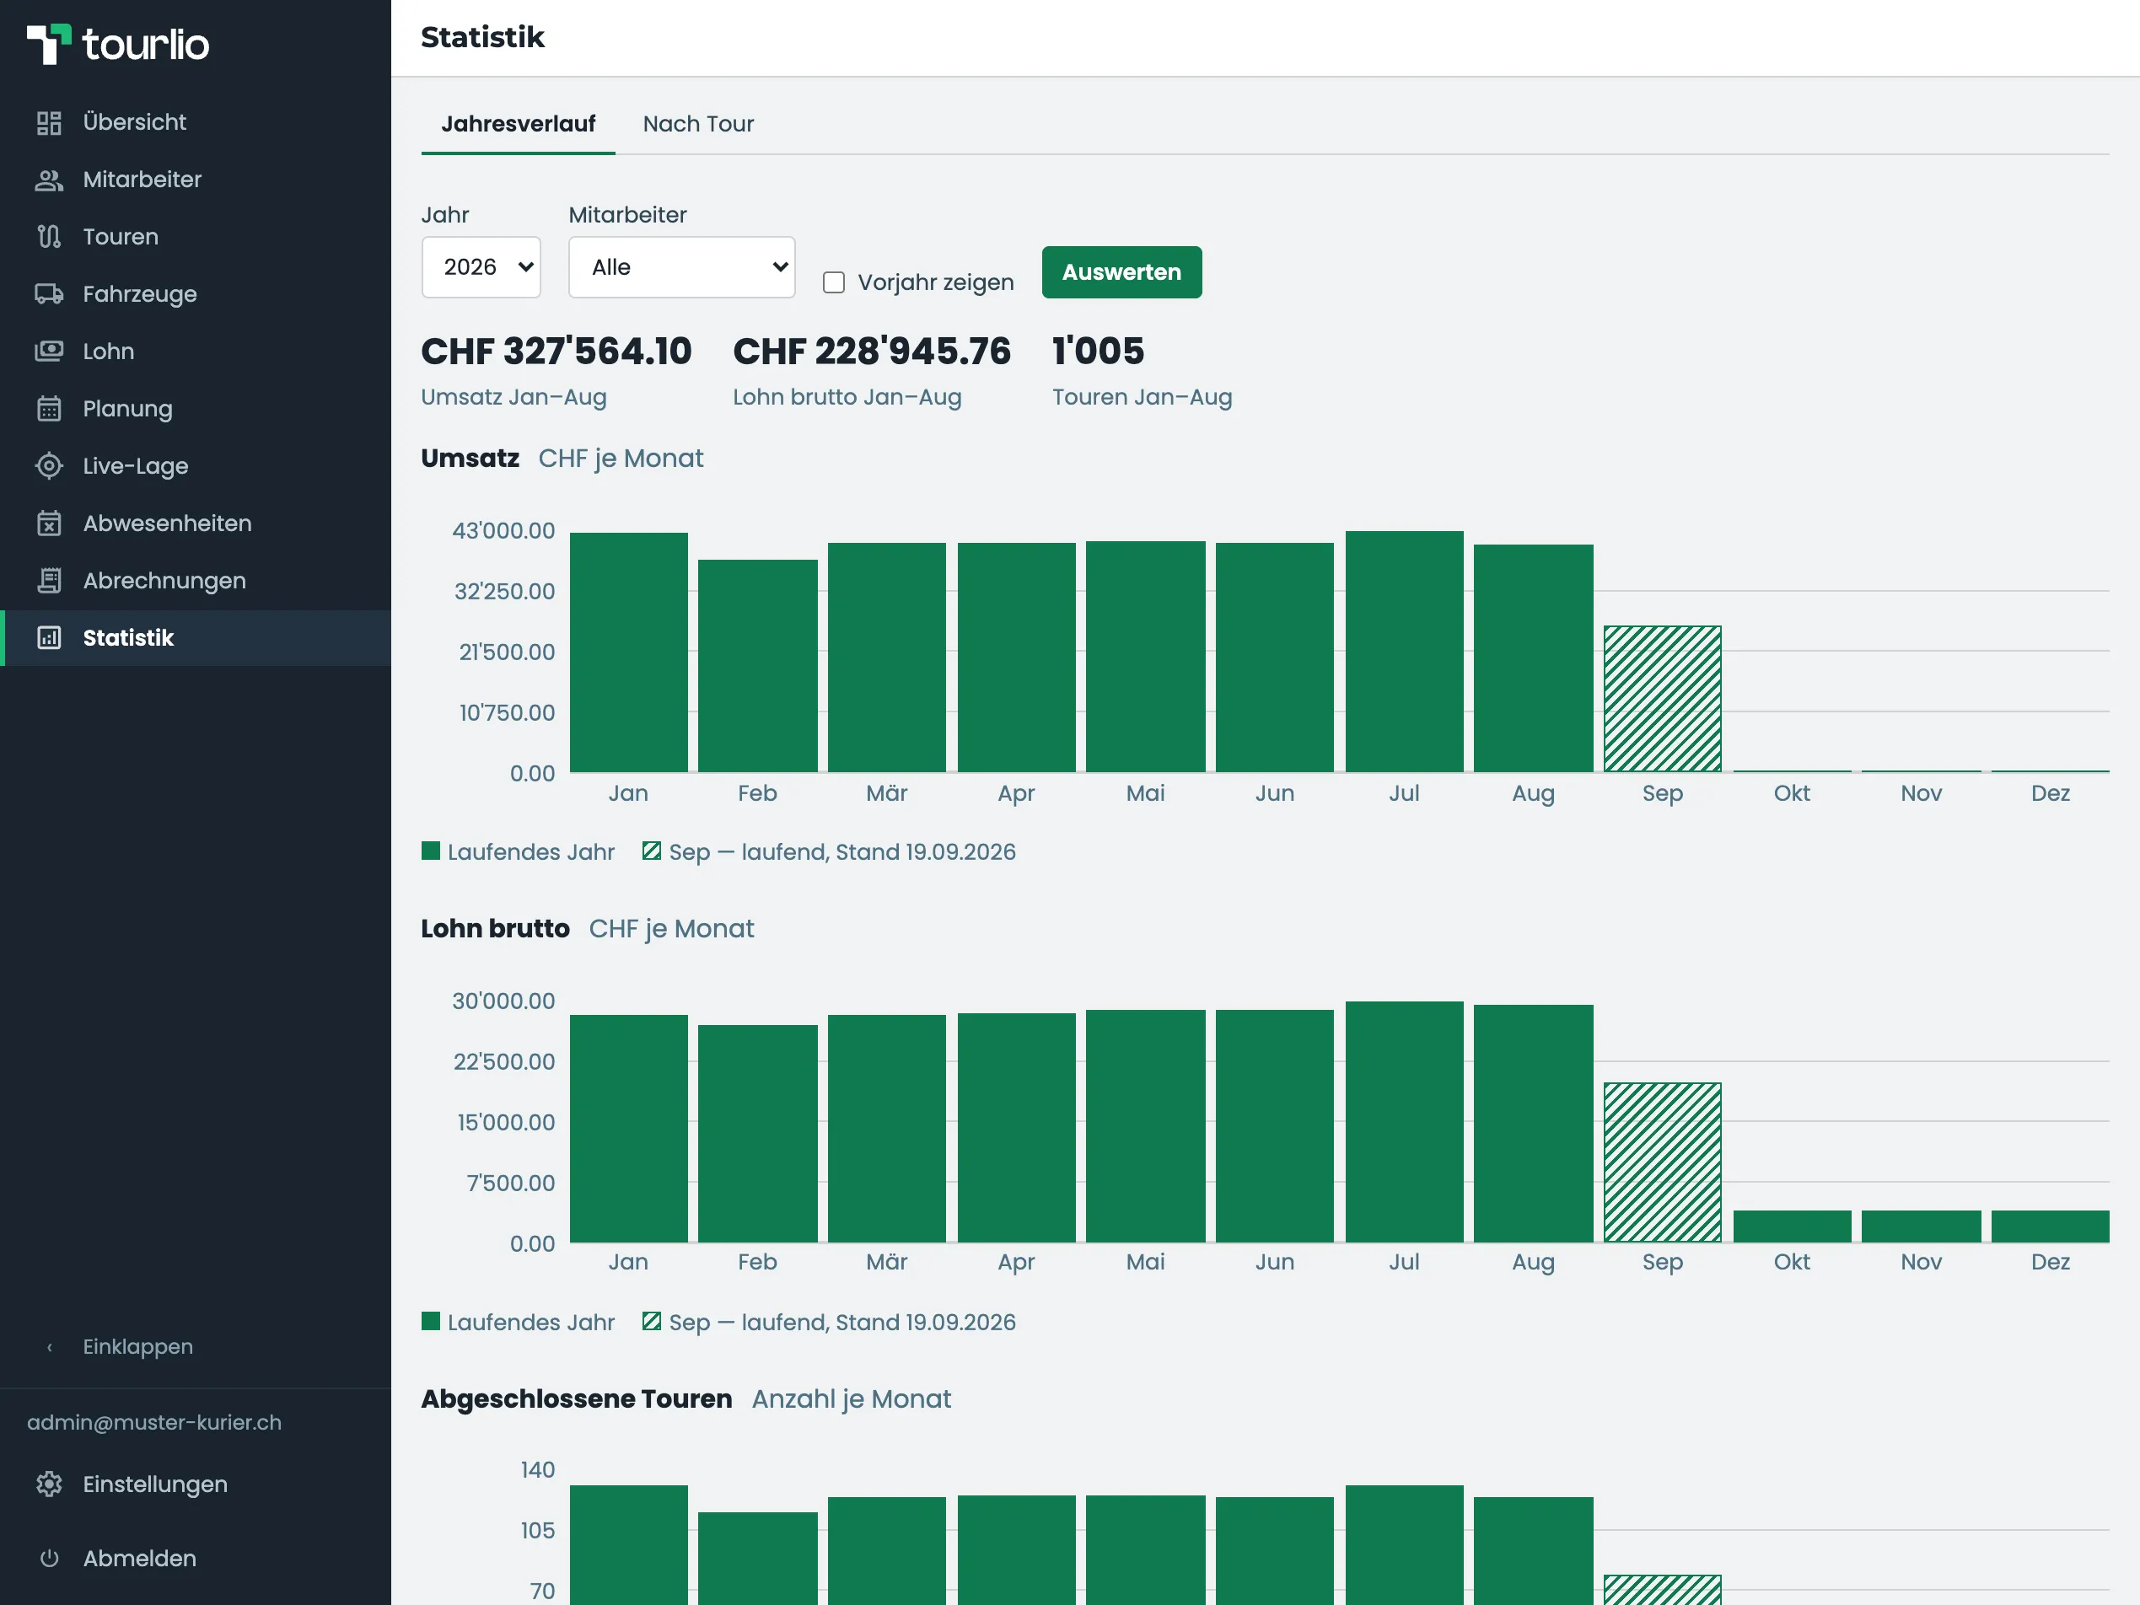Click the Abwesenheiten calendar-x icon
The width and height of the screenshot is (2140, 1605).
[x=48, y=523]
